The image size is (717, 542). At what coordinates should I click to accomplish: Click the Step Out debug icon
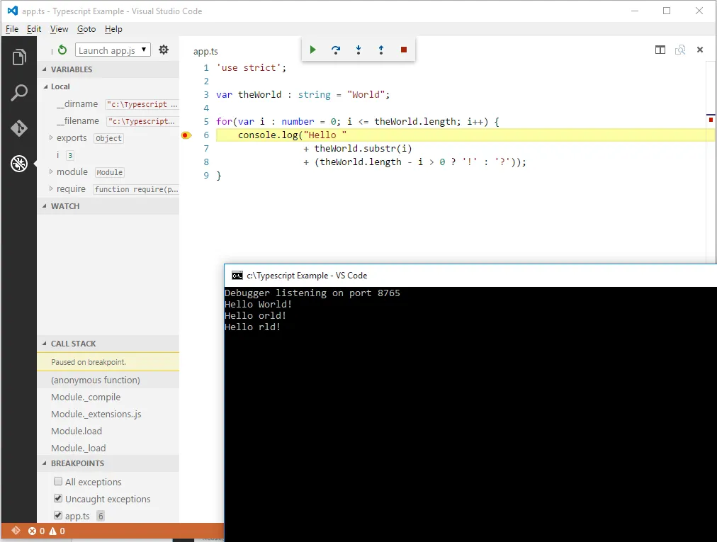point(381,50)
